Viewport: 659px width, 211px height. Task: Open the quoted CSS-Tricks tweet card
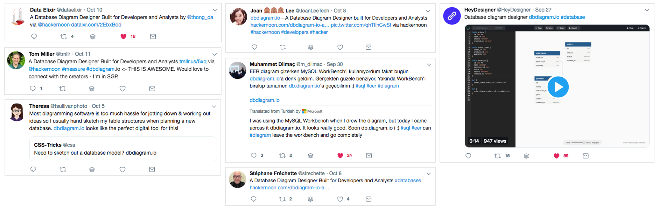(123, 149)
